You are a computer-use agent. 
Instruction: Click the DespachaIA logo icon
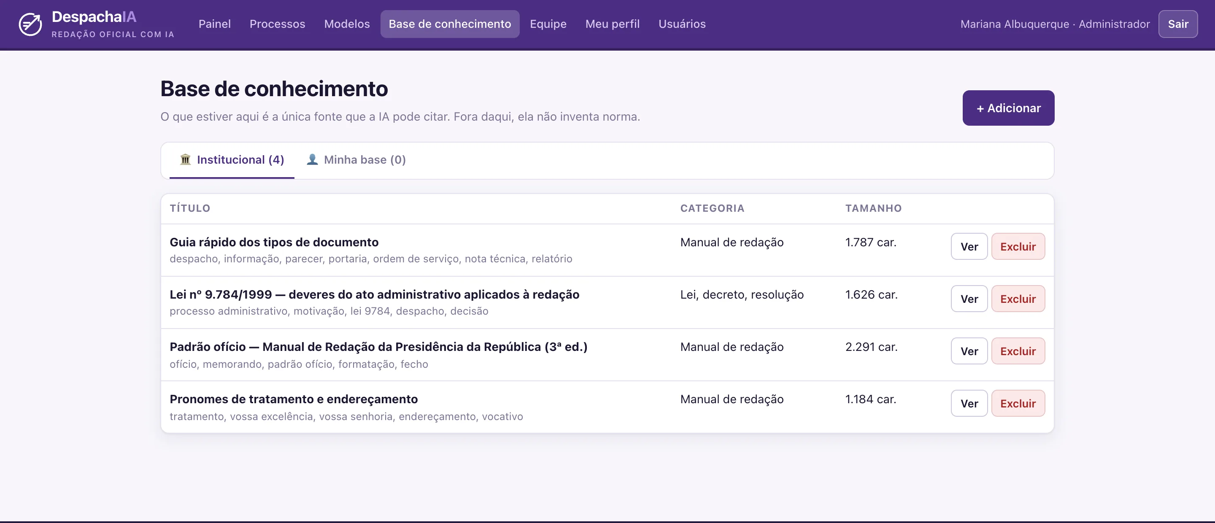(x=30, y=24)
